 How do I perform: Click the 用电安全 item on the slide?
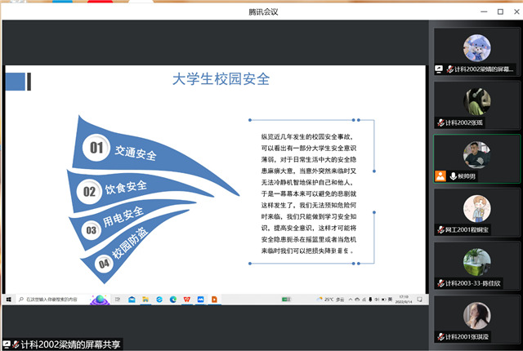[x=123, y=216]
